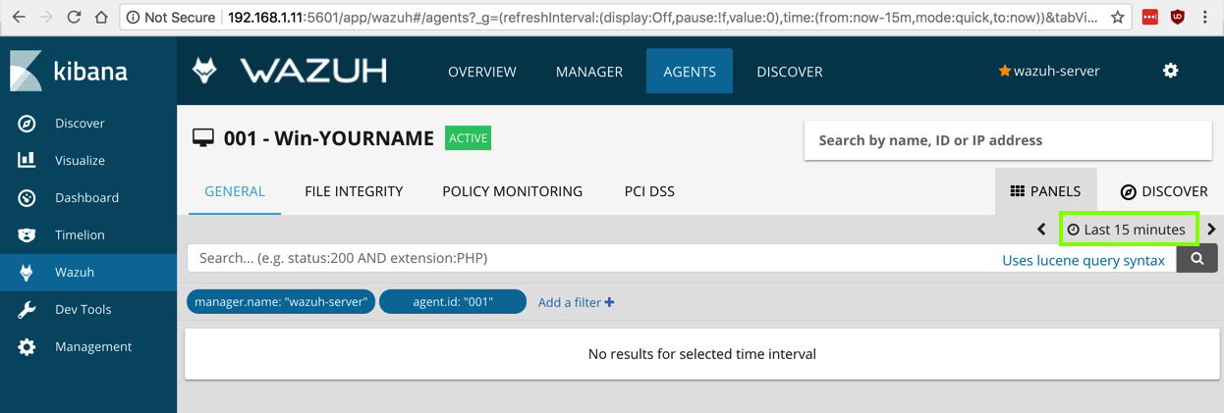
Task: Click the browser reload icon
Action: click(x=74, y=17)
